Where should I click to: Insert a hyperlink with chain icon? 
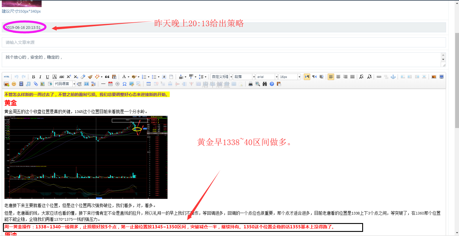[x=379, y=77]
